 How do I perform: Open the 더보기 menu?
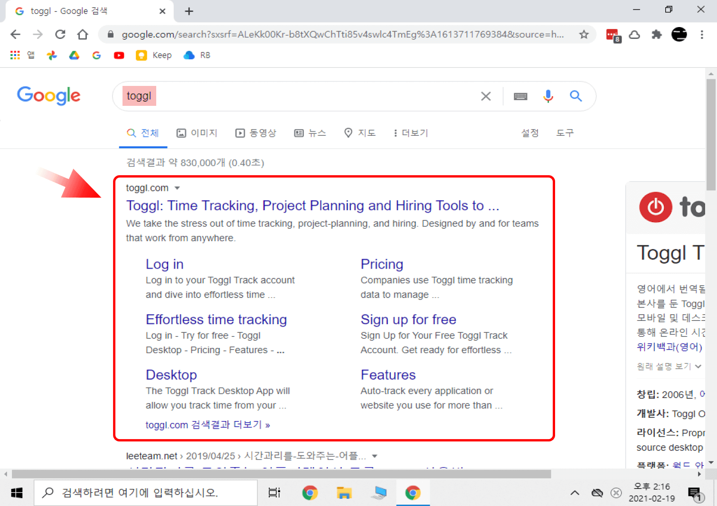[411, 133]
